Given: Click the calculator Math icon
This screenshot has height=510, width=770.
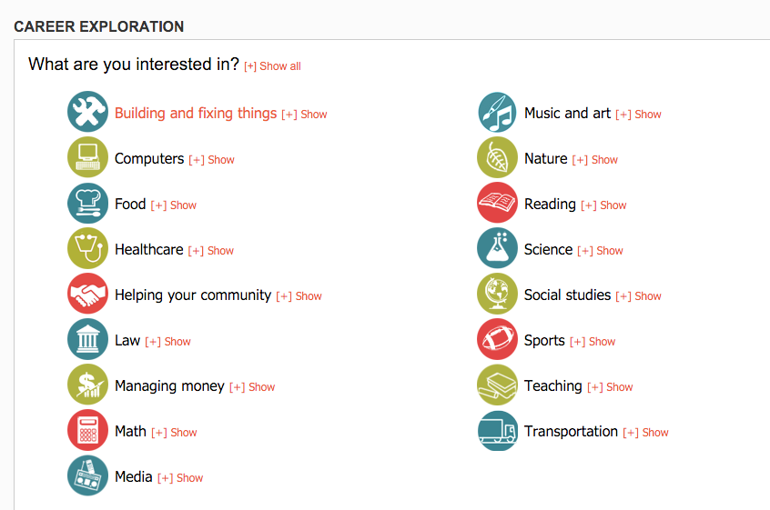Looking at the screenshot, I should (87, 430).
